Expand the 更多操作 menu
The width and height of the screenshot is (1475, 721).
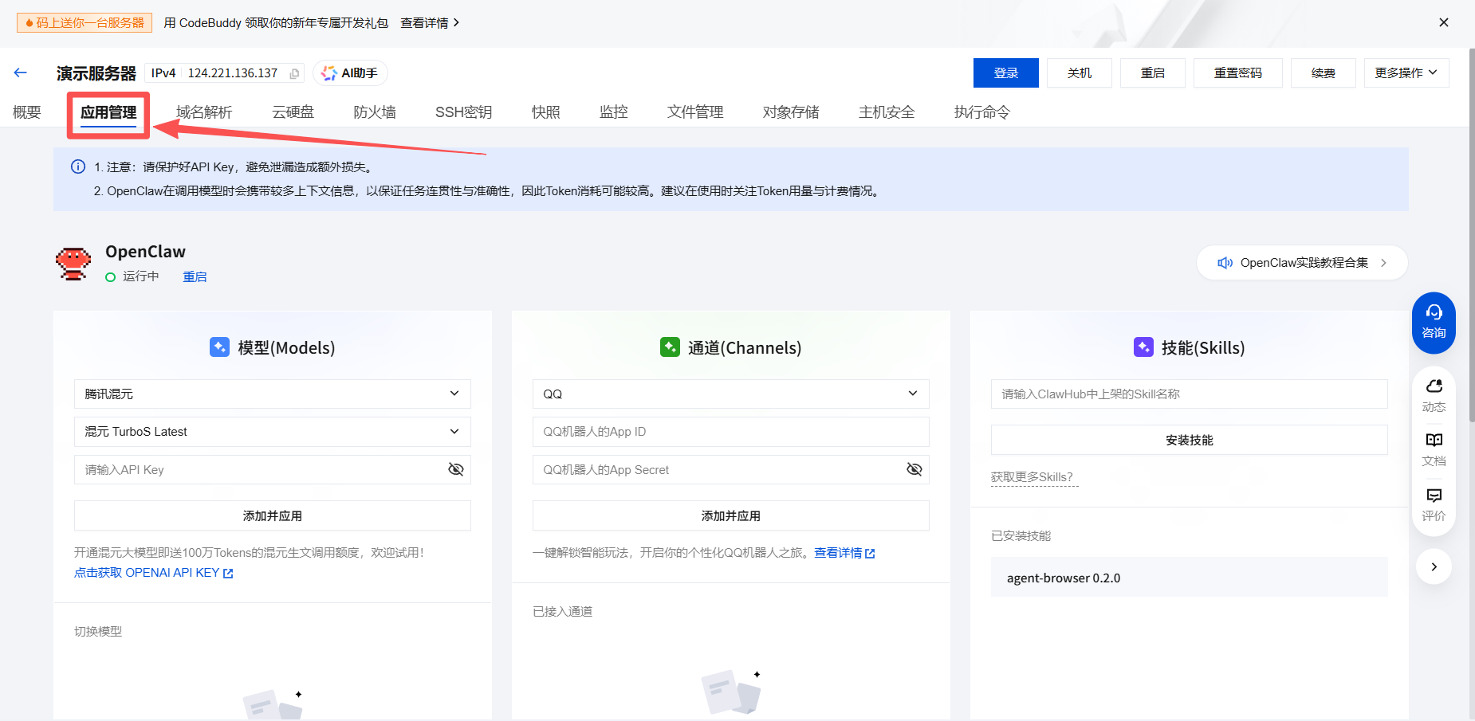coord(1406,72)
